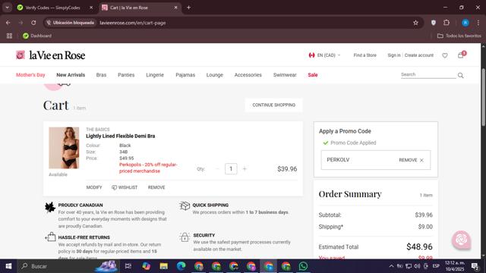Bookmark page with star icon

415,23
